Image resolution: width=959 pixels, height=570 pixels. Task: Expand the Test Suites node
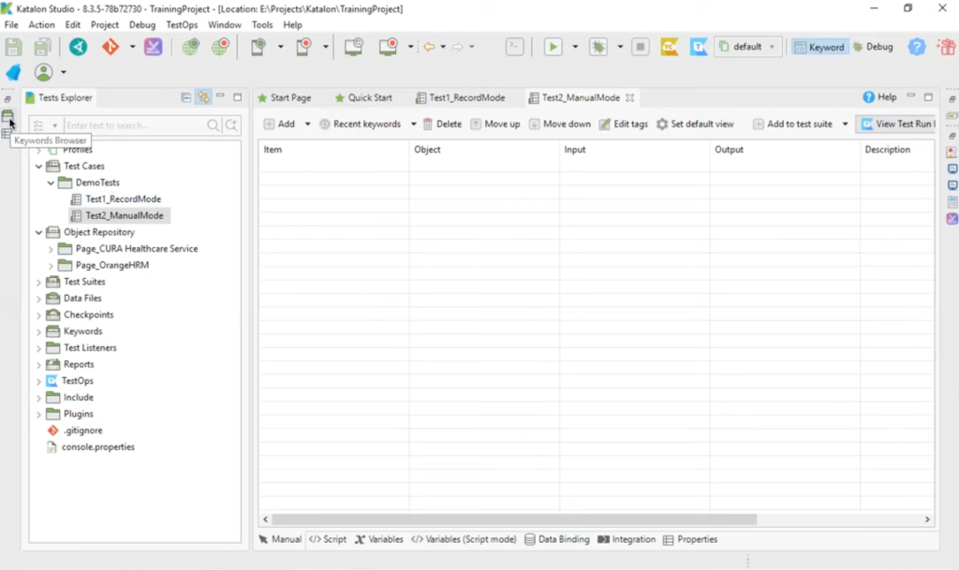click(x=39, y=283)
